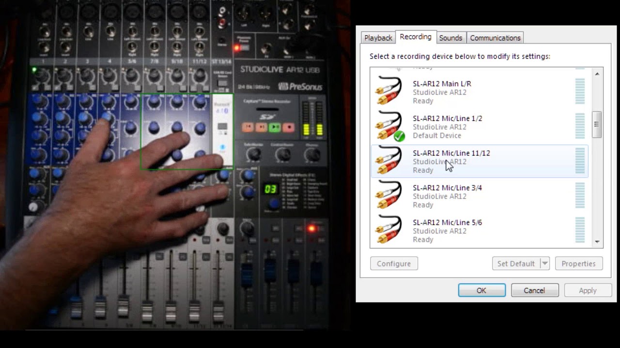The width and height of the screenshot is (620, 348).
Task: Click the SL-AR12 Mic/Line 1/2 device icon
Action: [389, 126]
